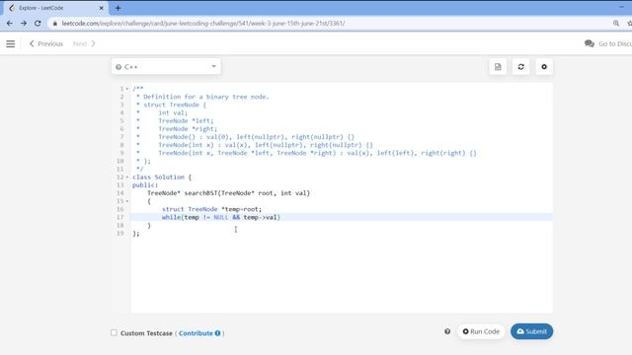Click the 'TreeNode() : val(0)' constructor line
This screenshot has width=632, height=355.
tap(256, 137)
